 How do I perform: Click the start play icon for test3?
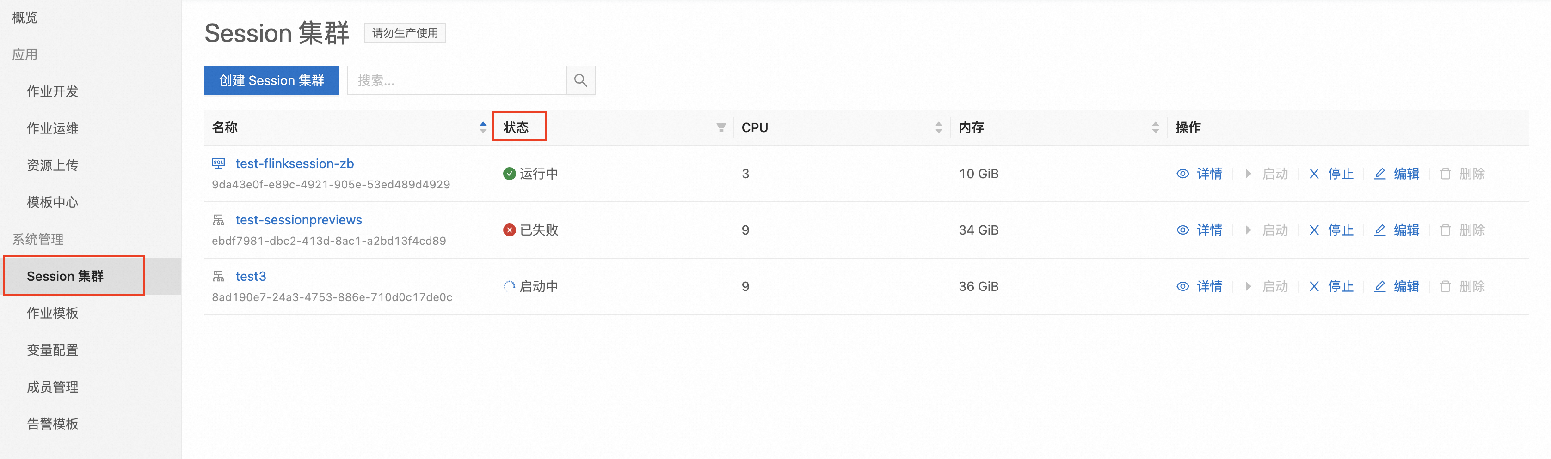tap(1248, 286)
